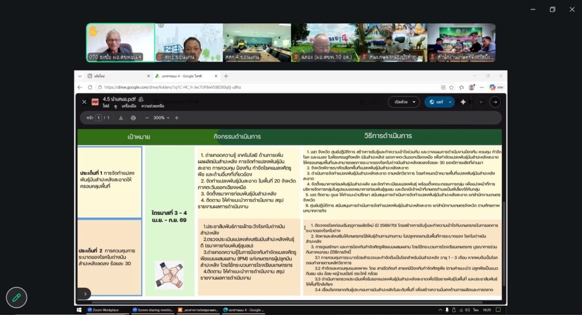
Task: Close the first browser tab
Action: tap(148, 76)
